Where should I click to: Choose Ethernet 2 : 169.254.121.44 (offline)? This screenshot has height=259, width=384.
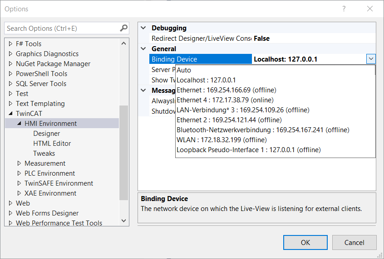(276, 120)
